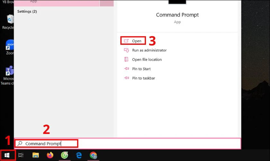Screen dimensions: 270x161
Task: Select the Microsoft Teams desktop shortcut
Action: [x=7, y=76]
